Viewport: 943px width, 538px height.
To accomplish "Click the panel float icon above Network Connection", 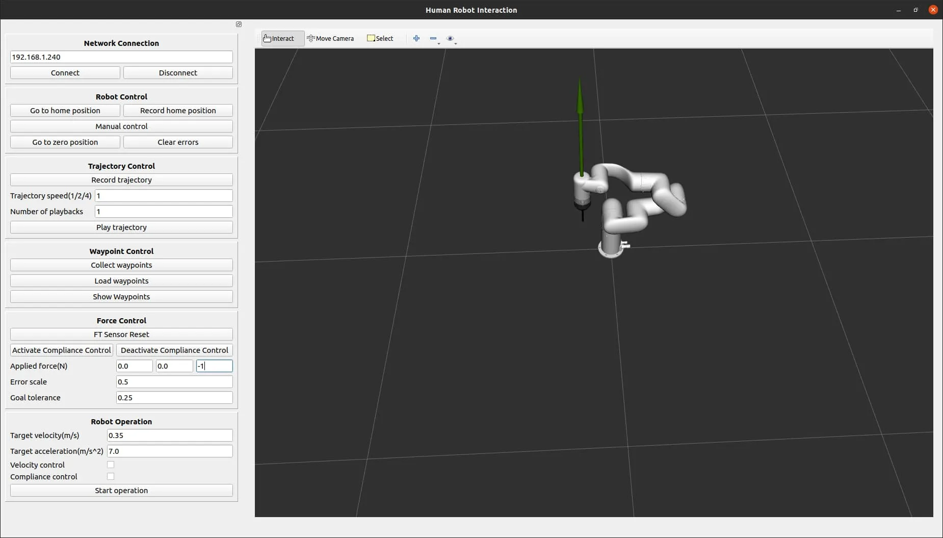I will [x=239, y=24].
